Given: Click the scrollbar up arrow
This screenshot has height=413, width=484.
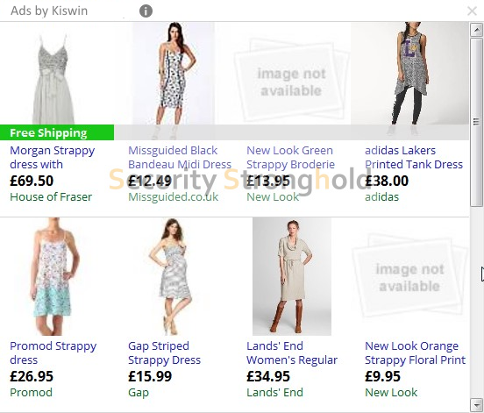Looking at the screenshot, I should (476, 30).
